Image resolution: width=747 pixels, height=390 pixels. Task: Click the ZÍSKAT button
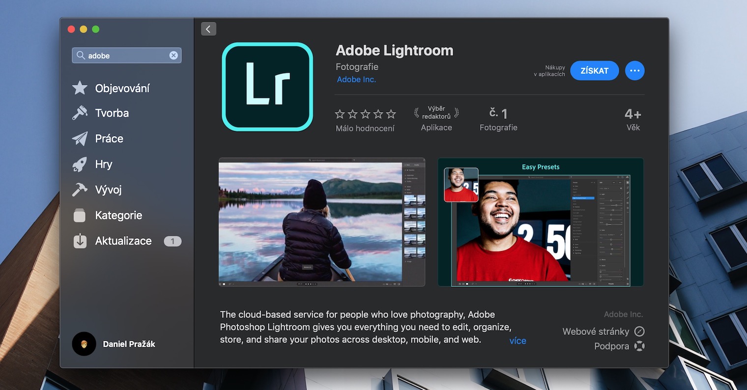595,71
